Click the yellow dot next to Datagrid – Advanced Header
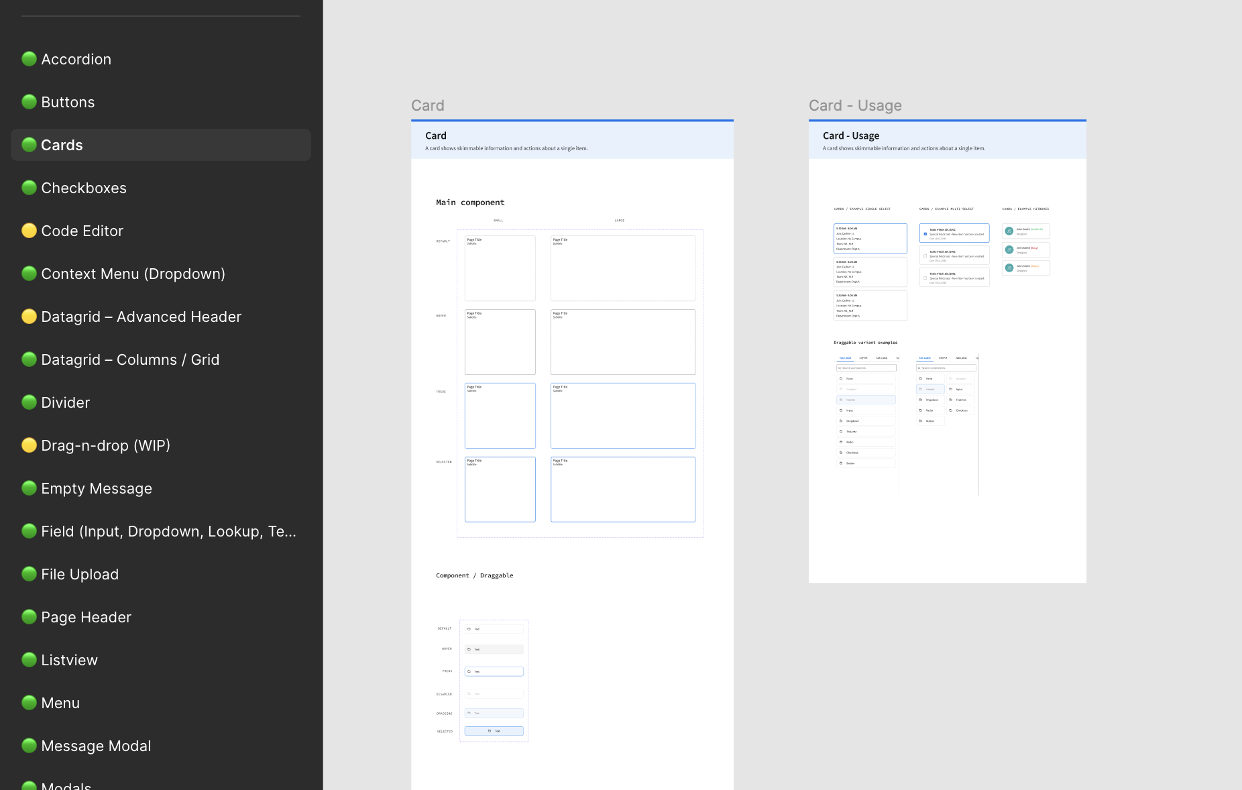1242x790 pixels. (x=29, y=317)
